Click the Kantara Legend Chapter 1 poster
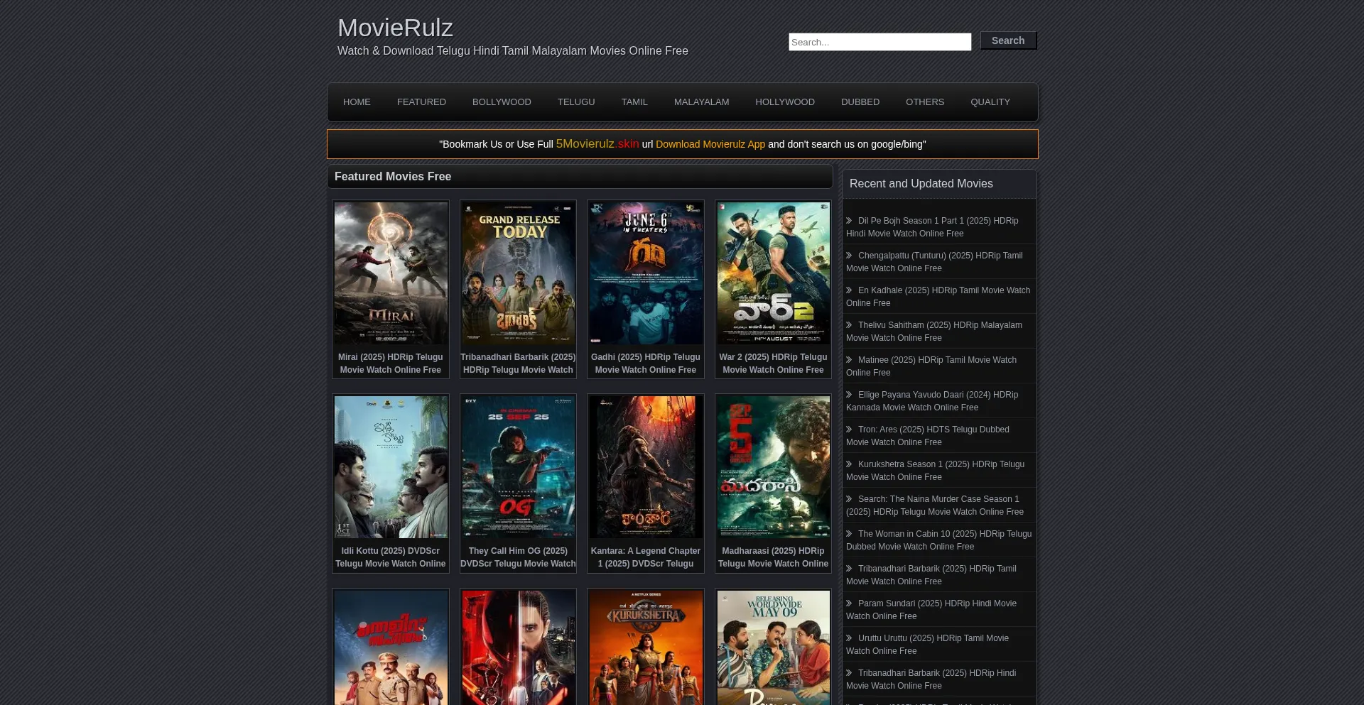Viewport: 1364px width, 705px height. coord(645,466)
